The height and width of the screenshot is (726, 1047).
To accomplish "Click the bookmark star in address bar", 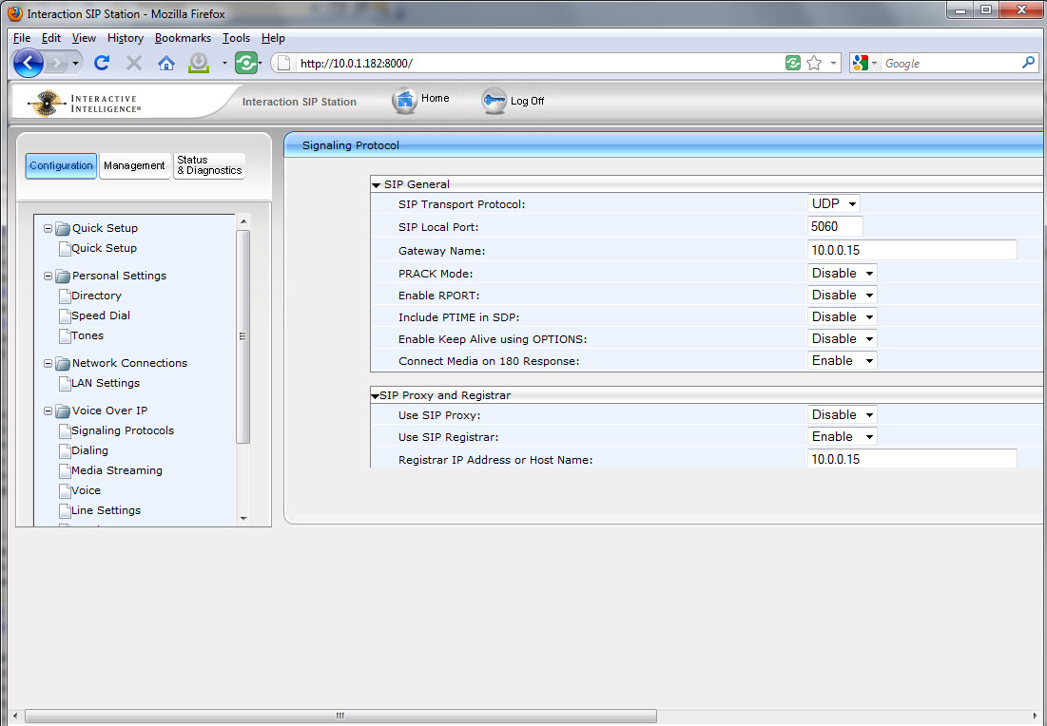I will (x=814, y=64).
